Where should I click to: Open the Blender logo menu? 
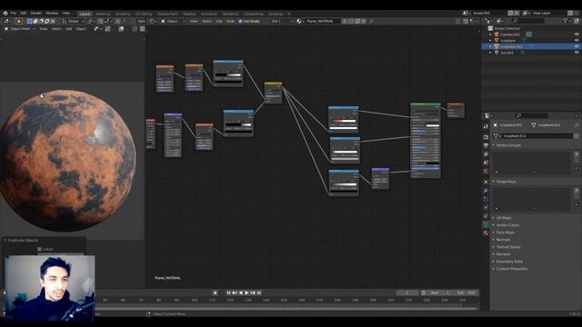coord(5,13)
